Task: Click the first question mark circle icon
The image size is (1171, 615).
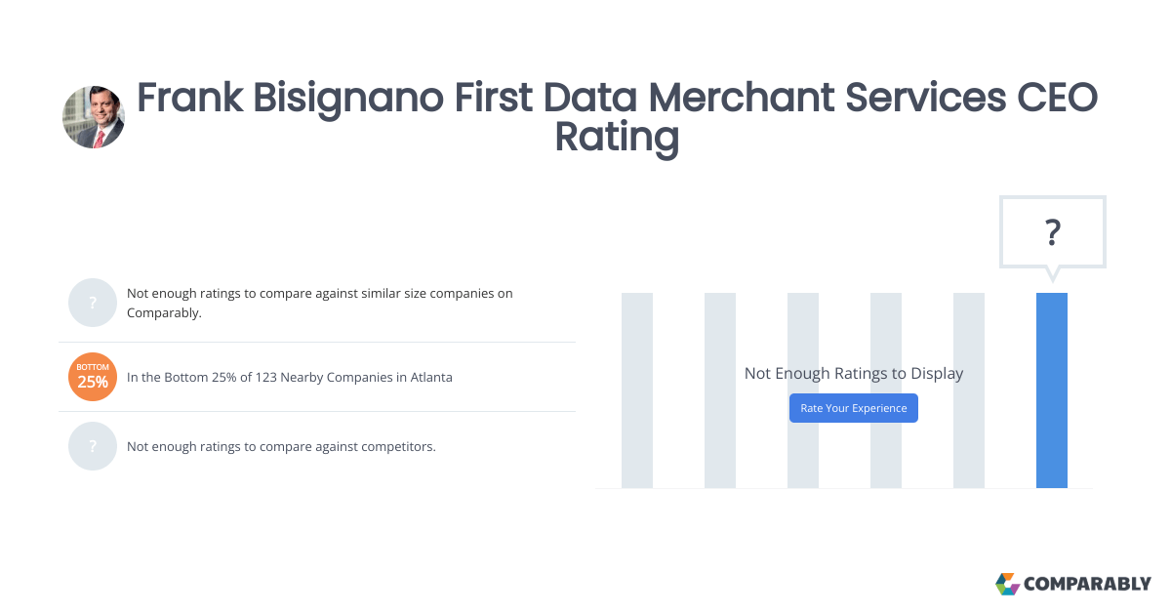Action: (x=93, y=303)
